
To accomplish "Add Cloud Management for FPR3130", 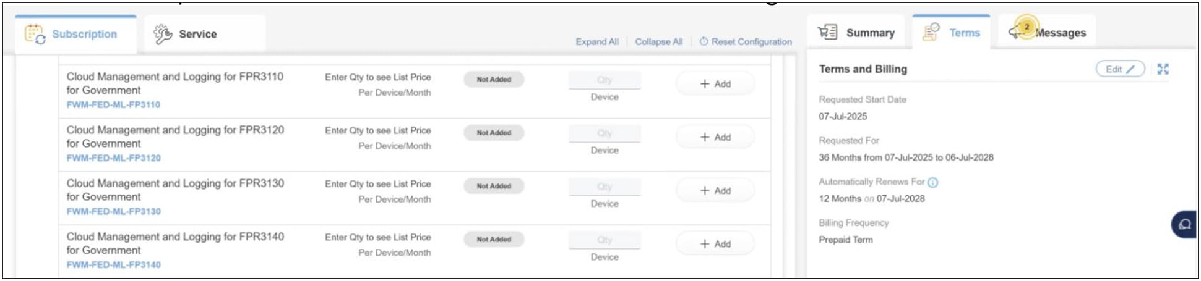I will click(715, 191).
